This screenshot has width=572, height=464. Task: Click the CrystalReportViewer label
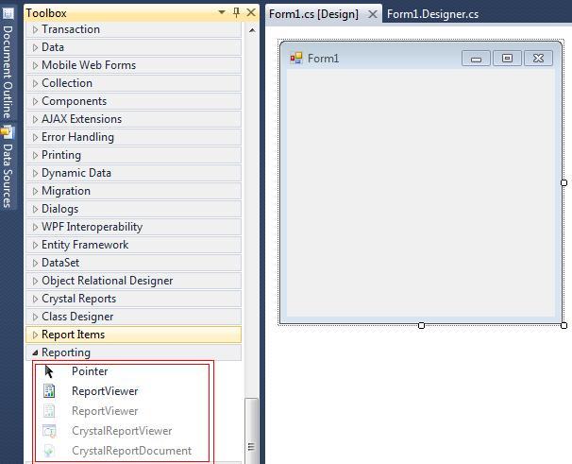(122, 431)
